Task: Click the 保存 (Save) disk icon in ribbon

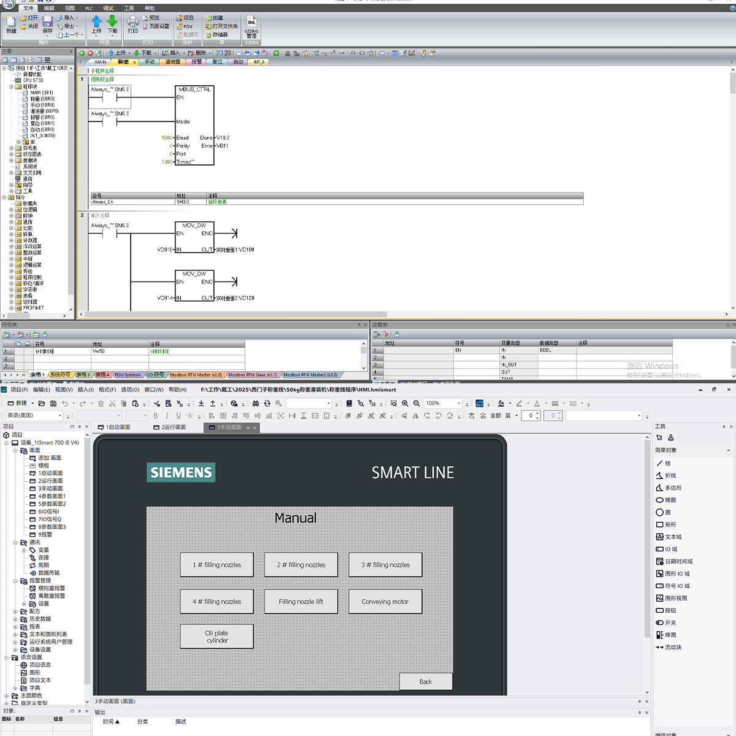Action: (x=47, y=23)
